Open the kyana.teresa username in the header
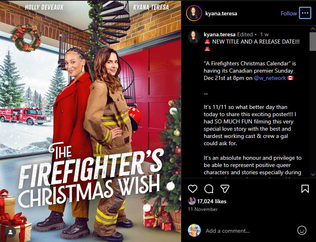The height and width of the screenshot is (242, 316). coord(221,14)
